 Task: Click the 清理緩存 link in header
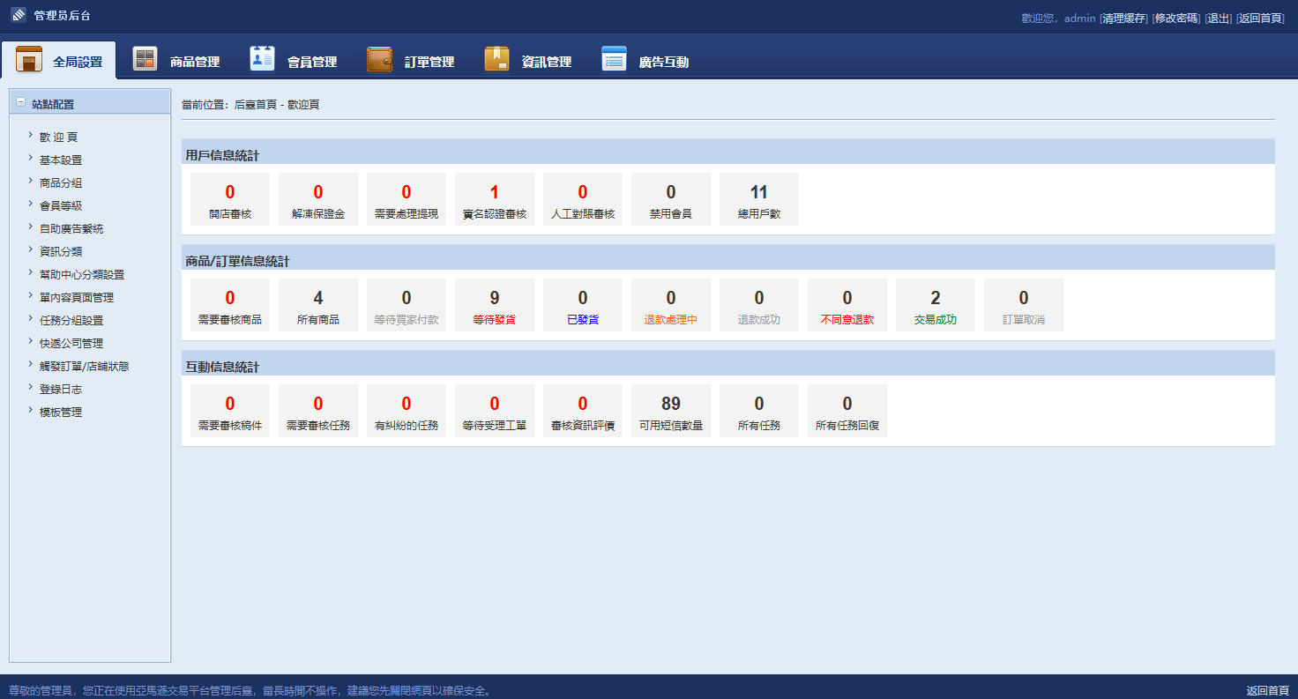(1123, 18)
